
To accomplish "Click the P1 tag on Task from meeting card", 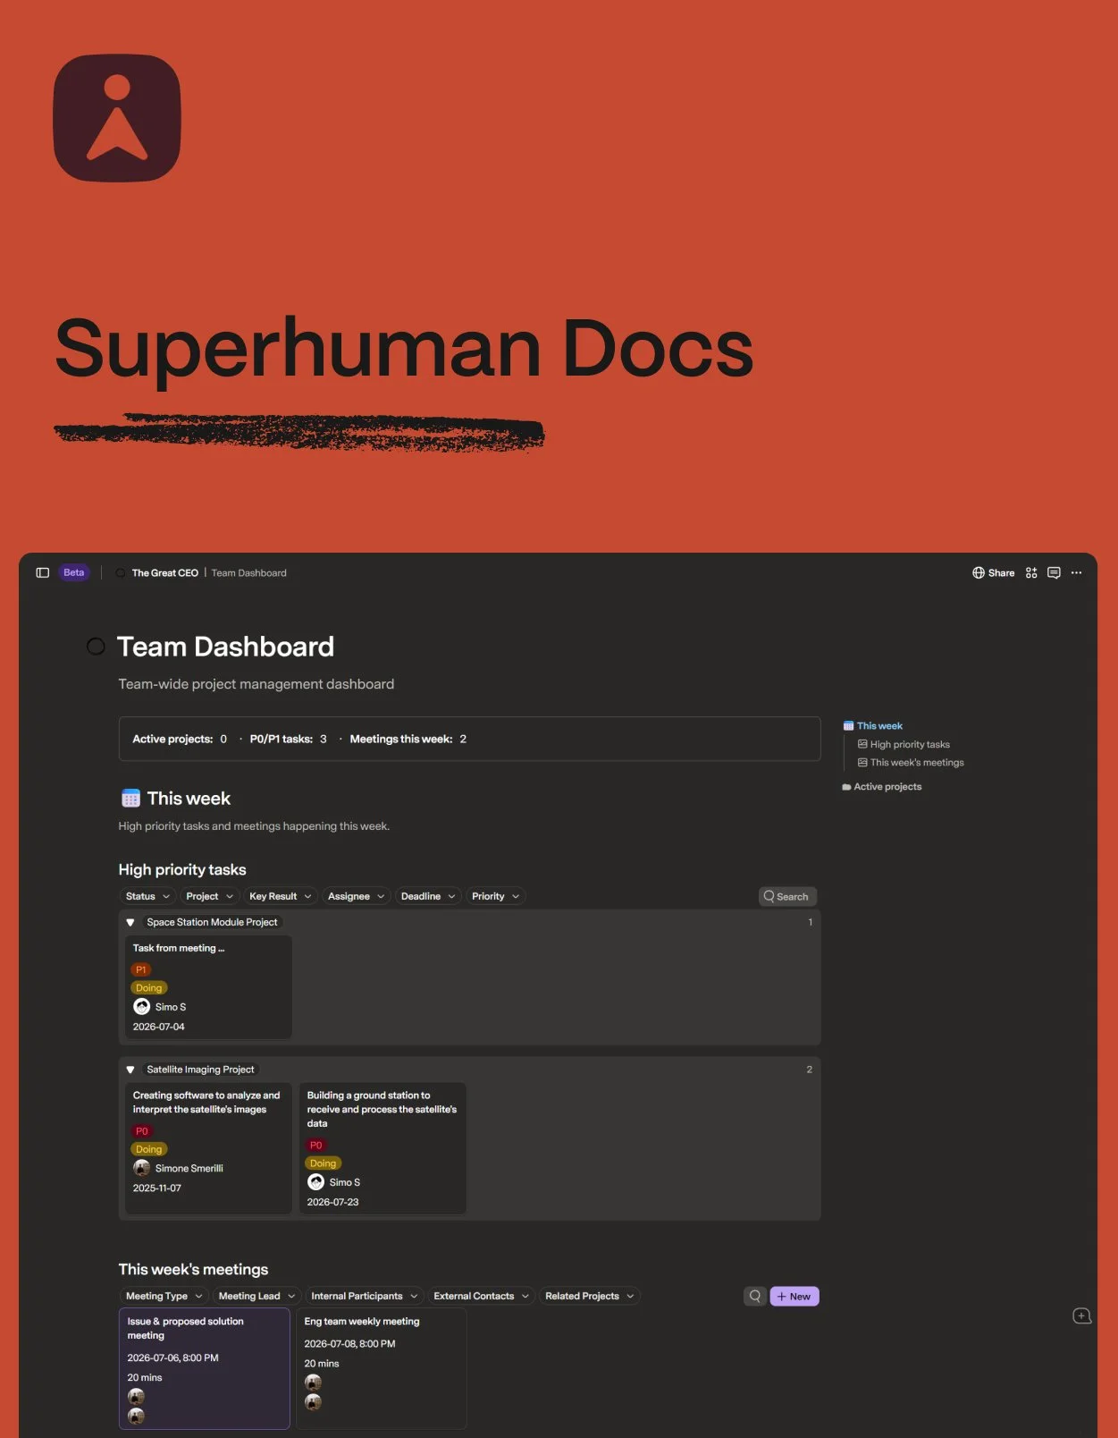I will tap(141, 969).
